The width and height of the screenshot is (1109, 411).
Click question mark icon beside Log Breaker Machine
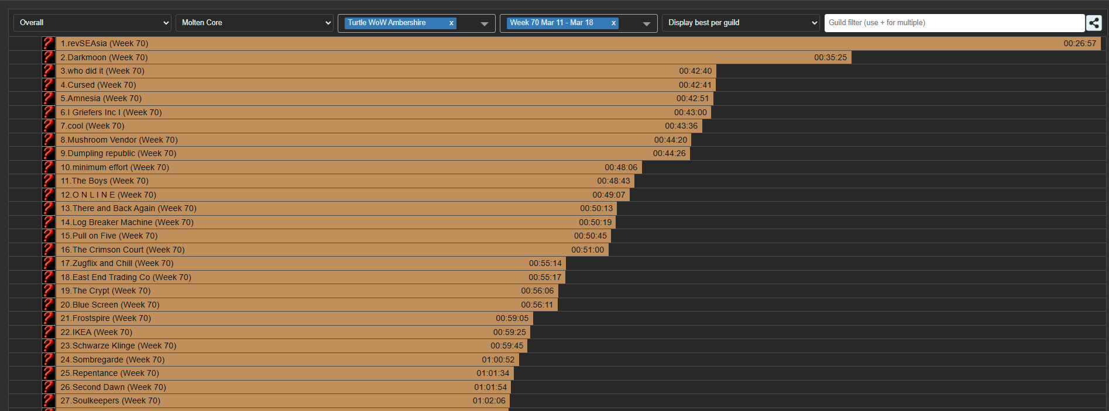coord(49,222)
